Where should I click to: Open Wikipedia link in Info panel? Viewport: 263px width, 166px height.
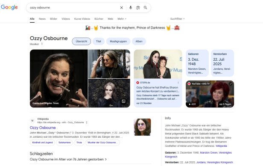pos(221,146)
